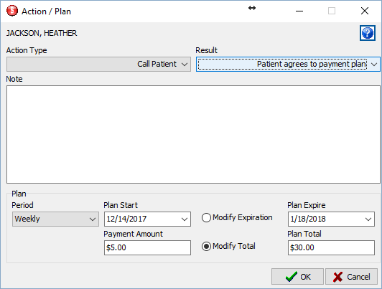Image resolution: width=382 pixels, height=289 pixels.
Task: Click the Payment Amount field
Action: 147,247
